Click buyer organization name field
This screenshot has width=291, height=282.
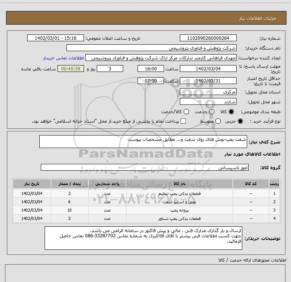(152, 48)
